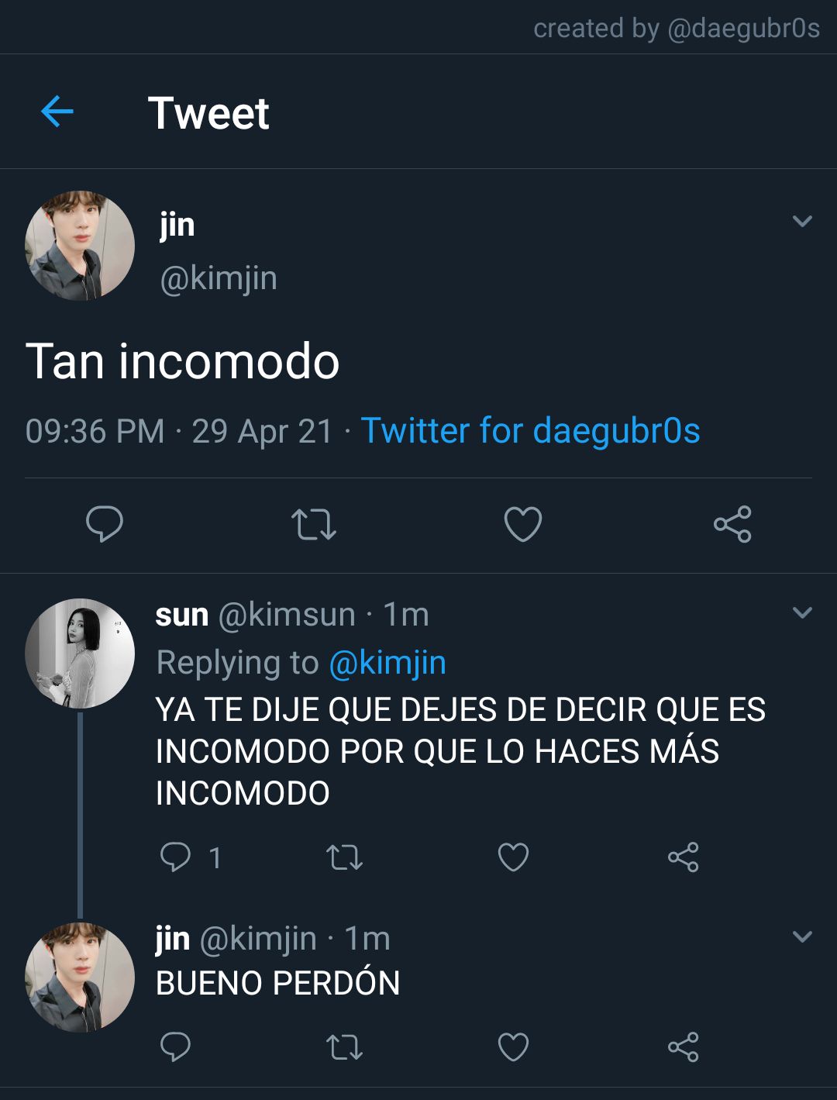Like the "BUENO PERDÓN" tweet
This screenshot has height=1100, width=837.
(x=513, y=1047)
